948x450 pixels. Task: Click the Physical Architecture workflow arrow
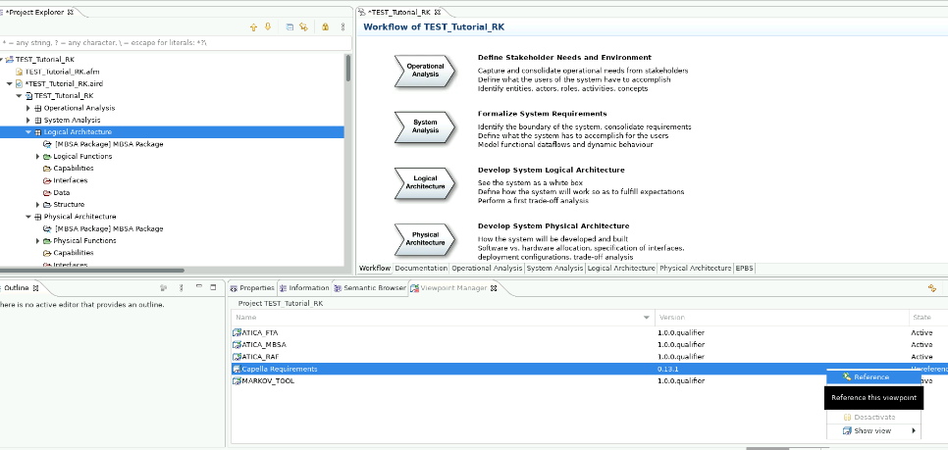[x=424, y=239]
